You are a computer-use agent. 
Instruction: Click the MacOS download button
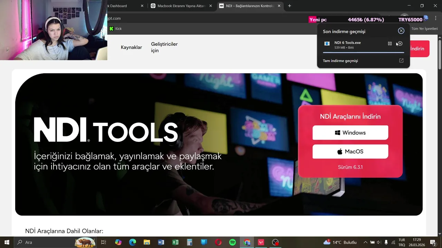[350, 152]
